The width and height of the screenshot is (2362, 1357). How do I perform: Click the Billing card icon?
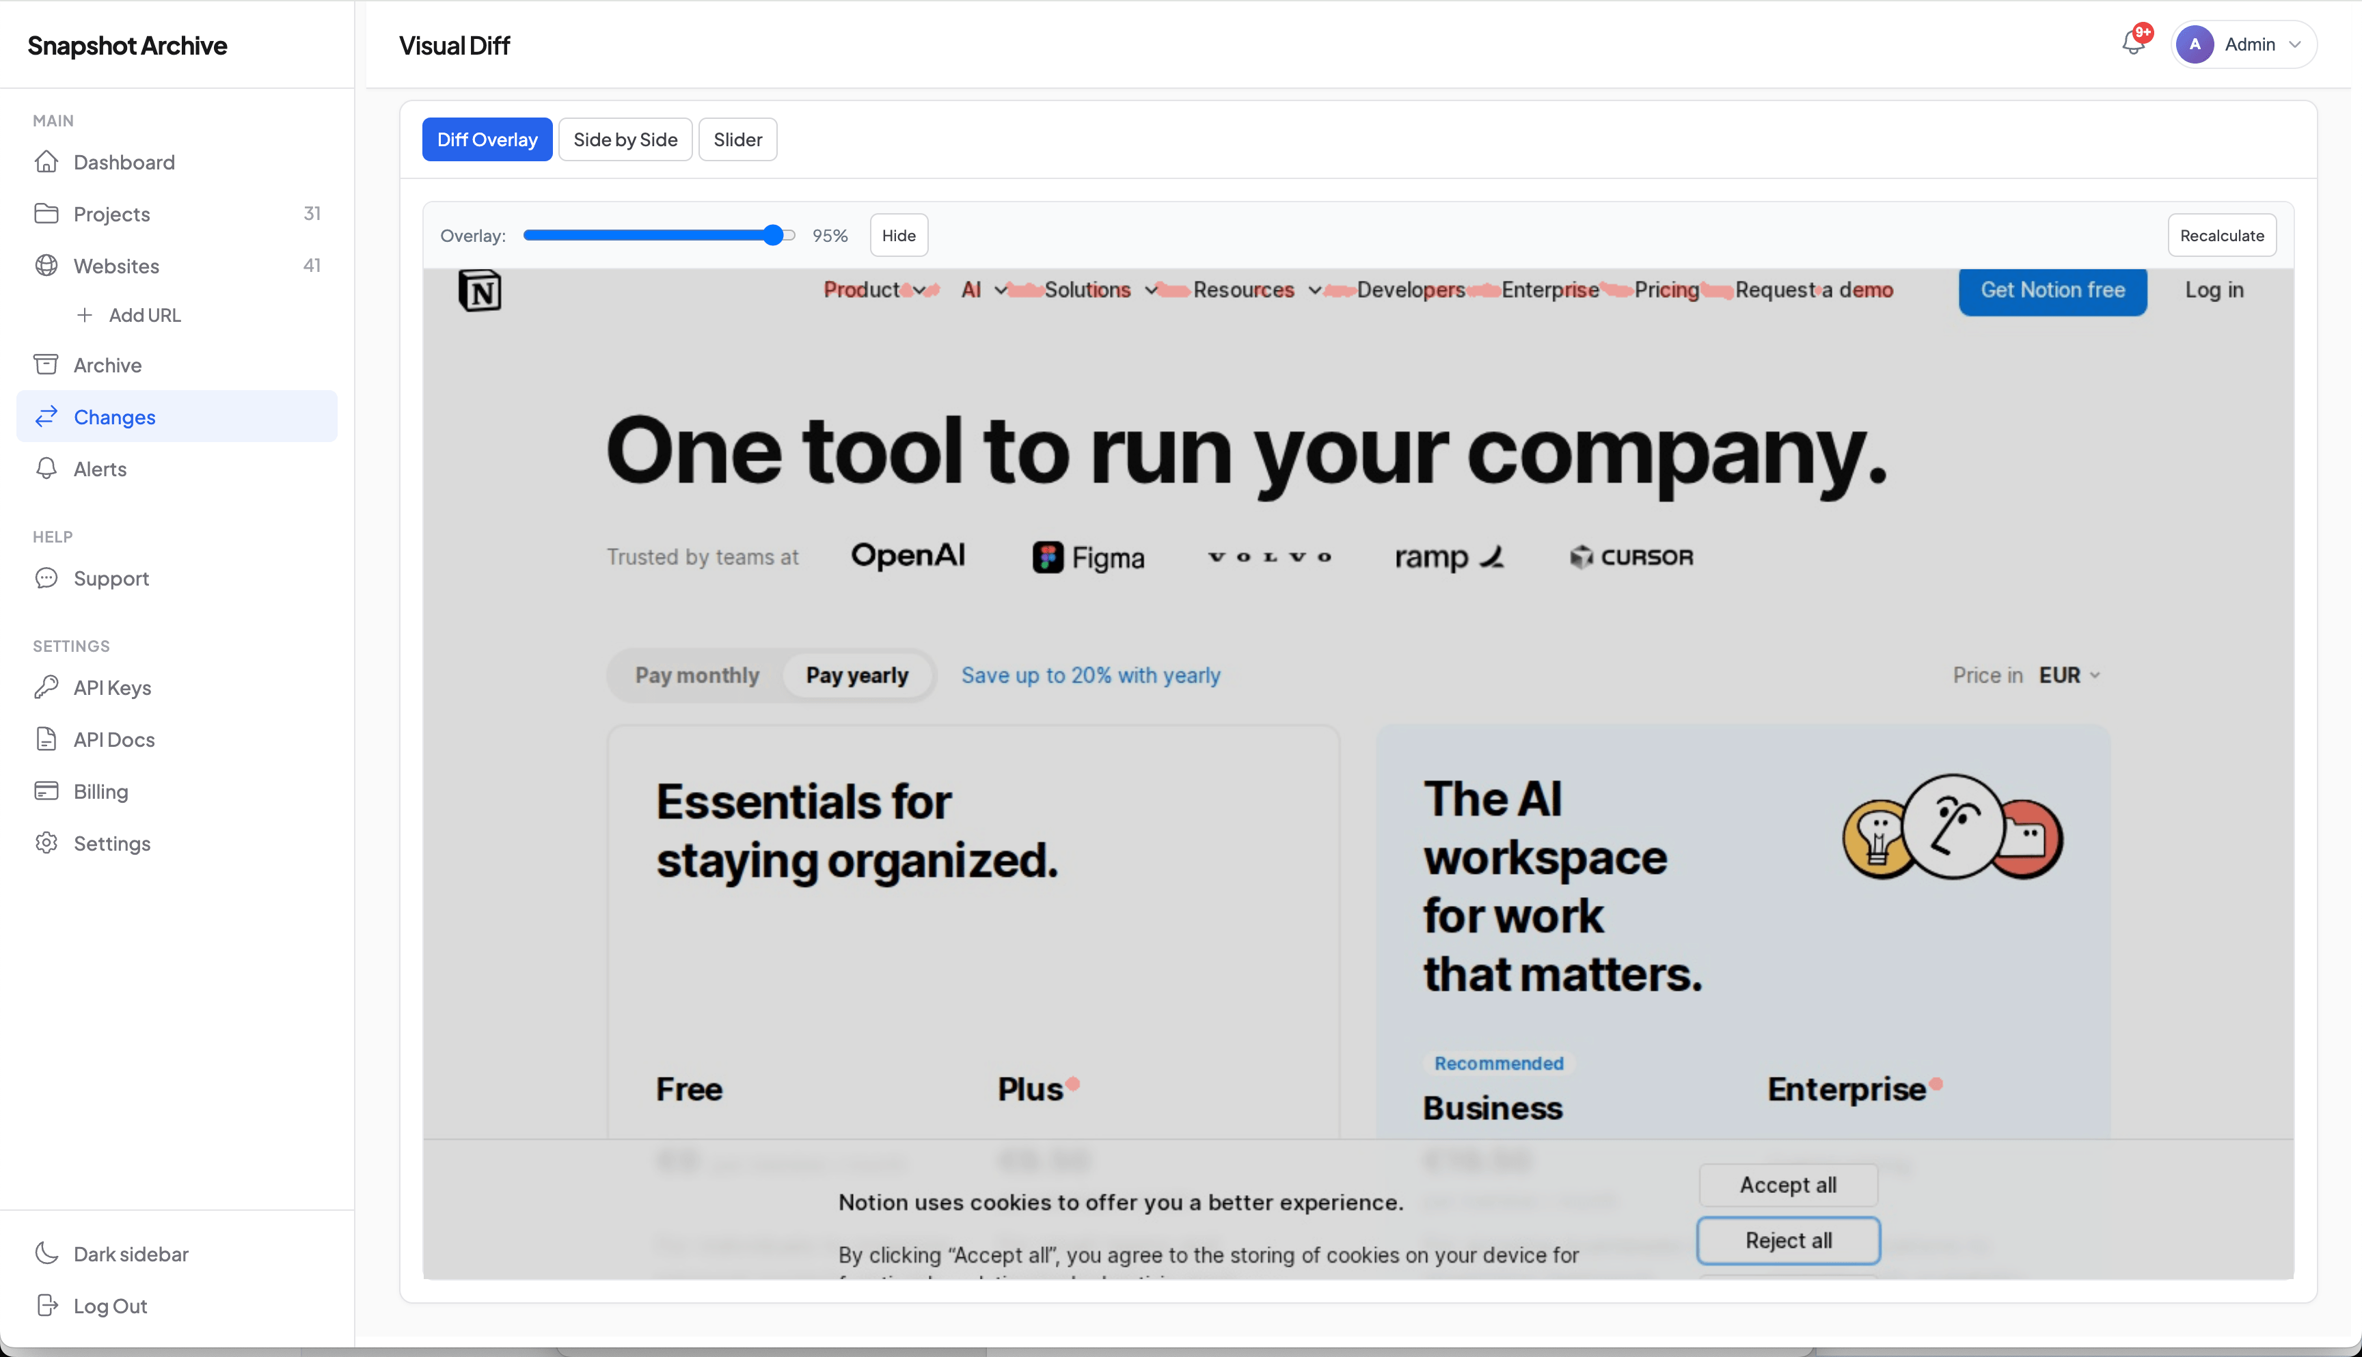46,791
